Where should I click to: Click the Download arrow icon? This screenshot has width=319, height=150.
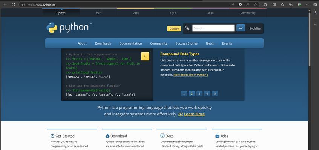click(107, 136)
